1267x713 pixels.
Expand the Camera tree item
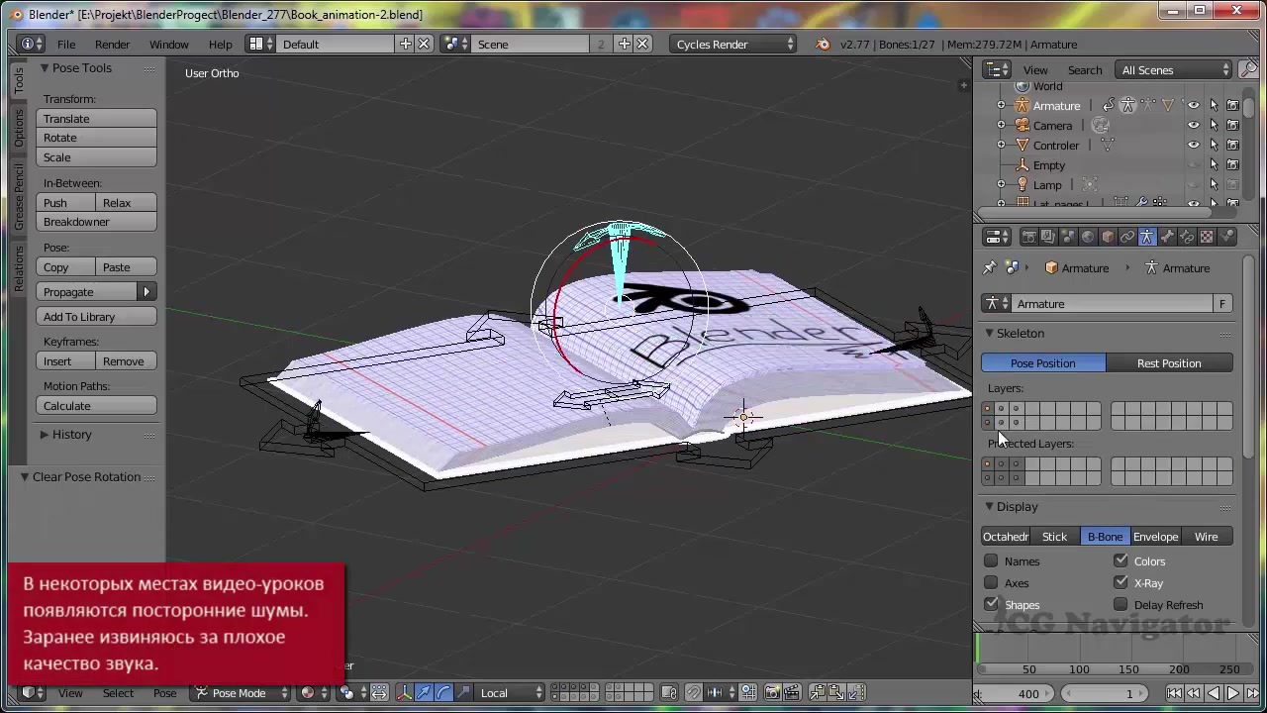tap(1001, 125)
